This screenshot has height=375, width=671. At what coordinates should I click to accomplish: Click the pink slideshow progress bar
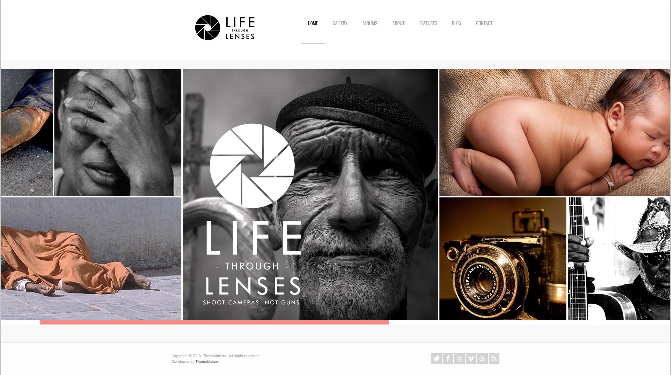(x=214, y=322)
